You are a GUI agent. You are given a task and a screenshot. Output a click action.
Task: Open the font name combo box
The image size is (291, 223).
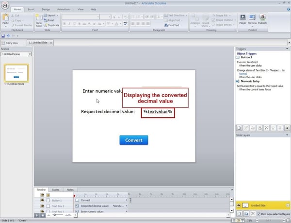[x=81, y=17]
